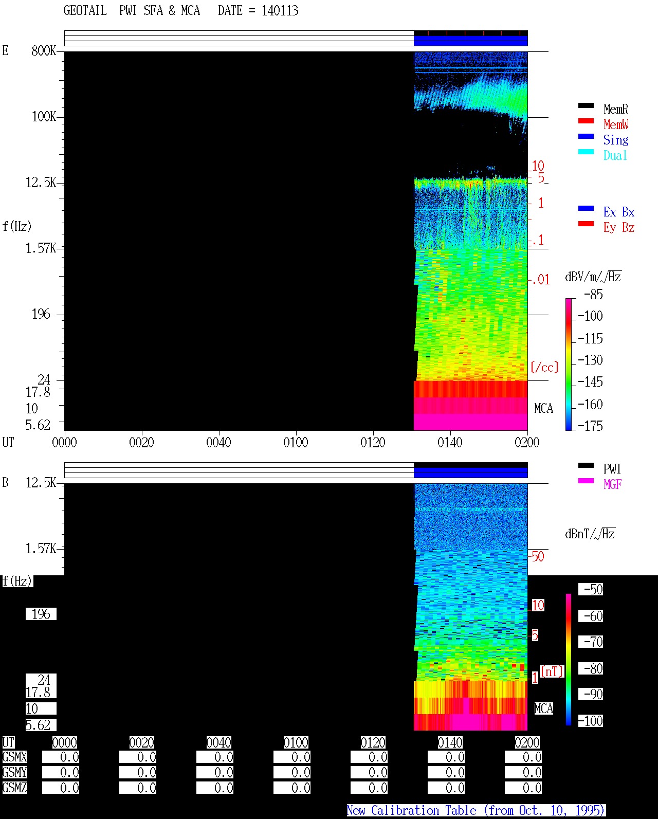Click the 'GSMY' row label
Viewport: 658px width, 819px height.
(x=15, y=773)
